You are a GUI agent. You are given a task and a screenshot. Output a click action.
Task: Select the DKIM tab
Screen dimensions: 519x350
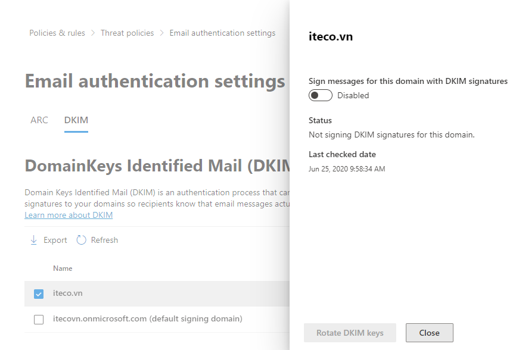coord(76,120)
